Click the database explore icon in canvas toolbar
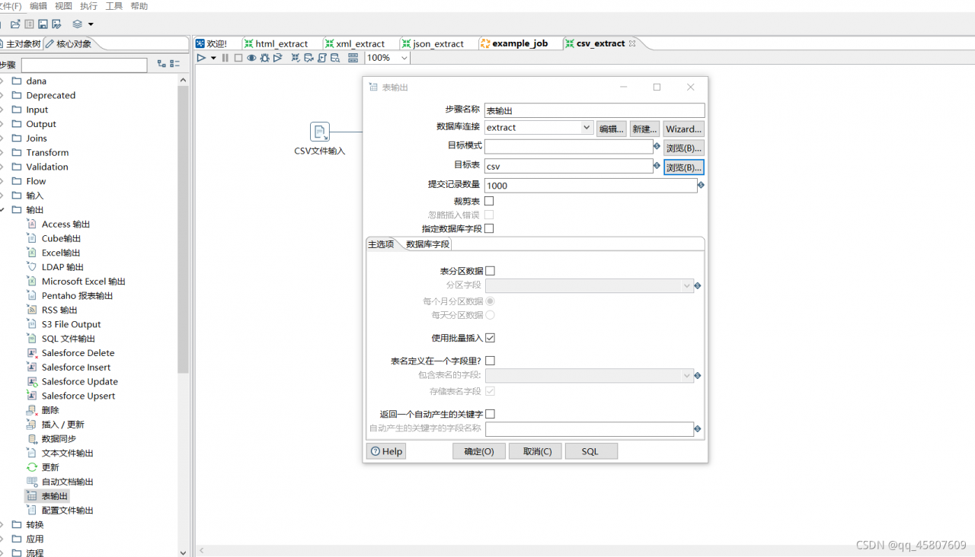This screenshot has width=975, height=557. (335, 58)
